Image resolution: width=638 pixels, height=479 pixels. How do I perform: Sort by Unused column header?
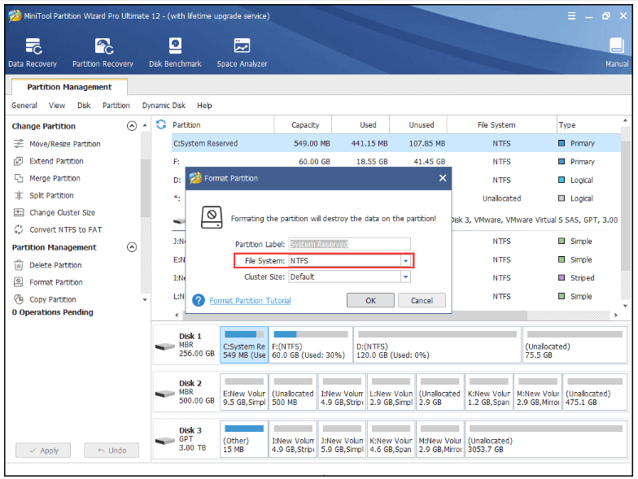(418, 125)
